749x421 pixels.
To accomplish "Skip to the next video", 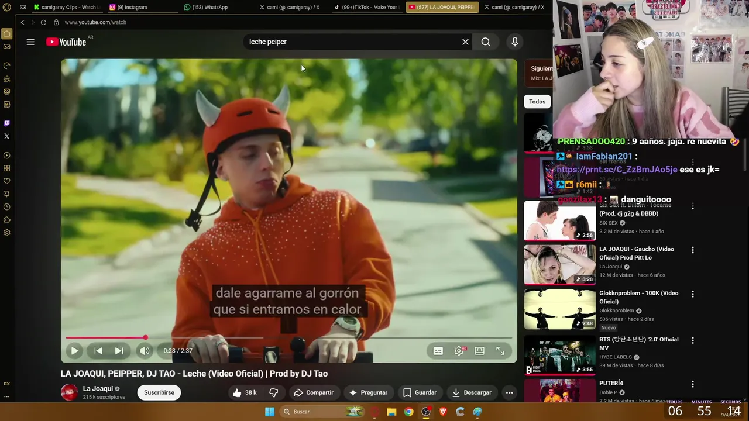I will (x=119, y=351).
